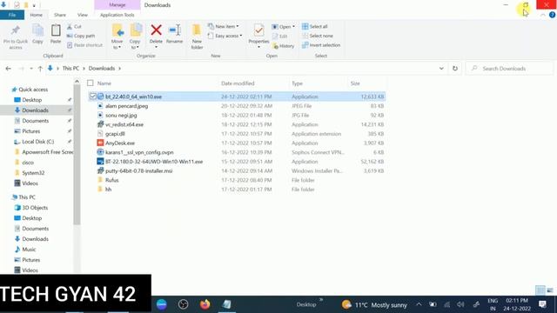The width and height of the screenshot is (557, 313).
Task: Cut the selected file
Action: pyautogui.click(x=74, y=27)
